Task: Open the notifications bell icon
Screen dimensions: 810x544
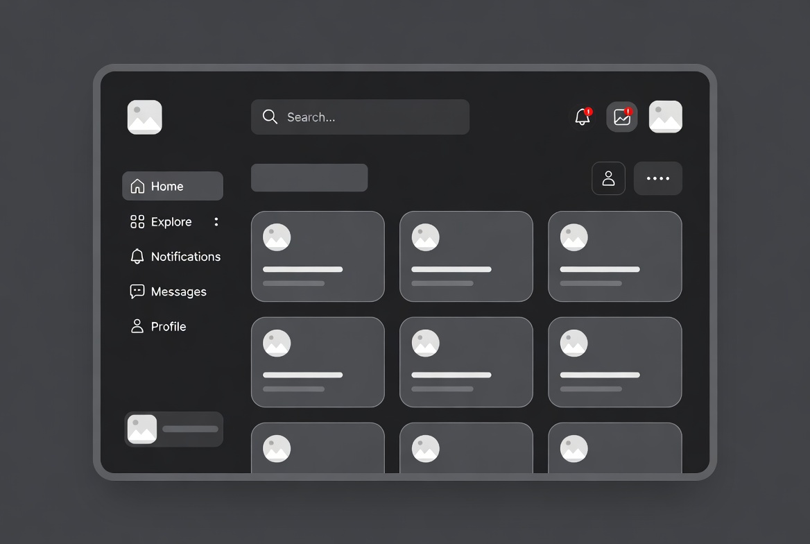Action: pos(581,117)
